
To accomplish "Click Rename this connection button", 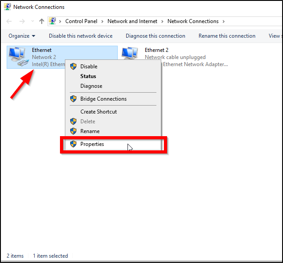I will coord(227,36).
